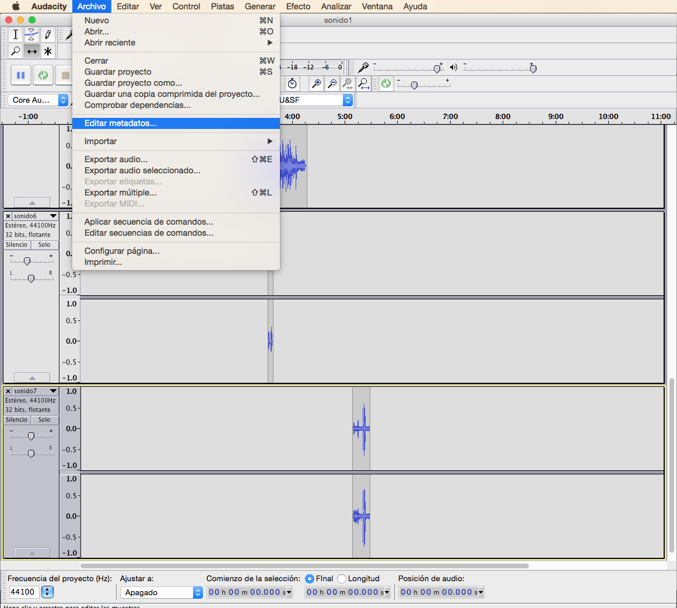Screen dimensions: 677x608
Task: Click the Zoom In toolbar icon
Action: (x=316, y=84)
